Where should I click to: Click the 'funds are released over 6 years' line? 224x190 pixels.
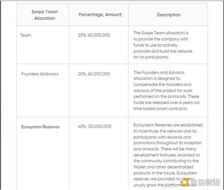pyautogui.click(x=166, y=102)
